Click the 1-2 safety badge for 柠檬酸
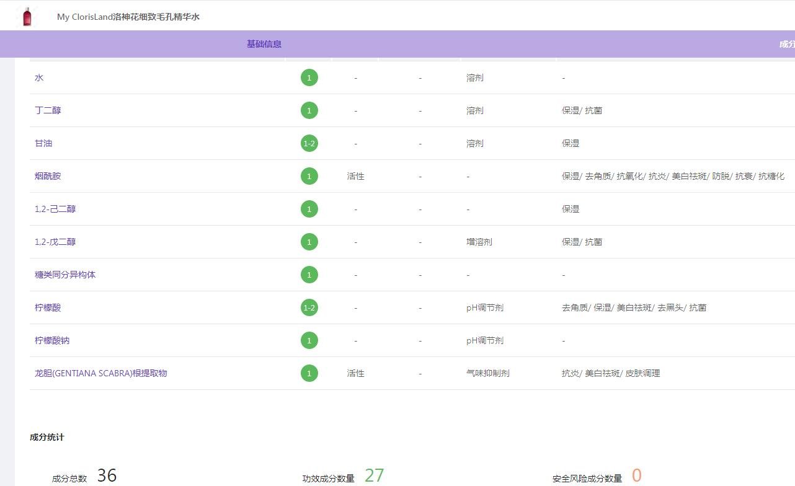The width and height of the screenshot is (795, 486). click(x=309, y=307)
